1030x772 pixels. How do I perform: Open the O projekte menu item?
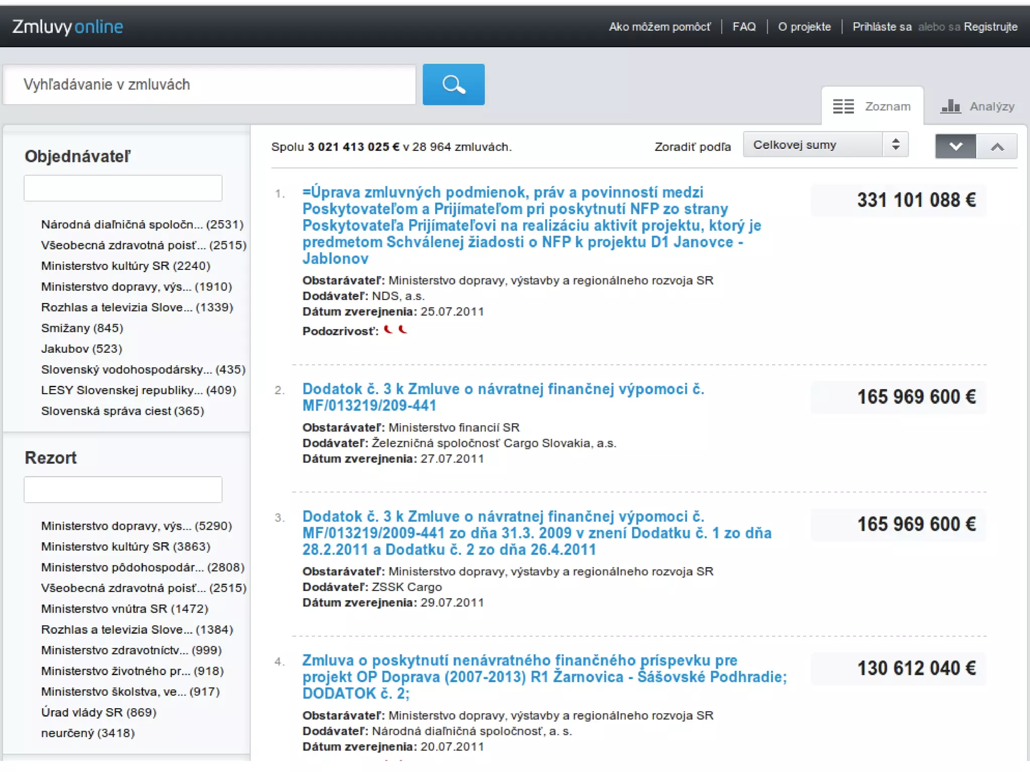coord(804,27)
